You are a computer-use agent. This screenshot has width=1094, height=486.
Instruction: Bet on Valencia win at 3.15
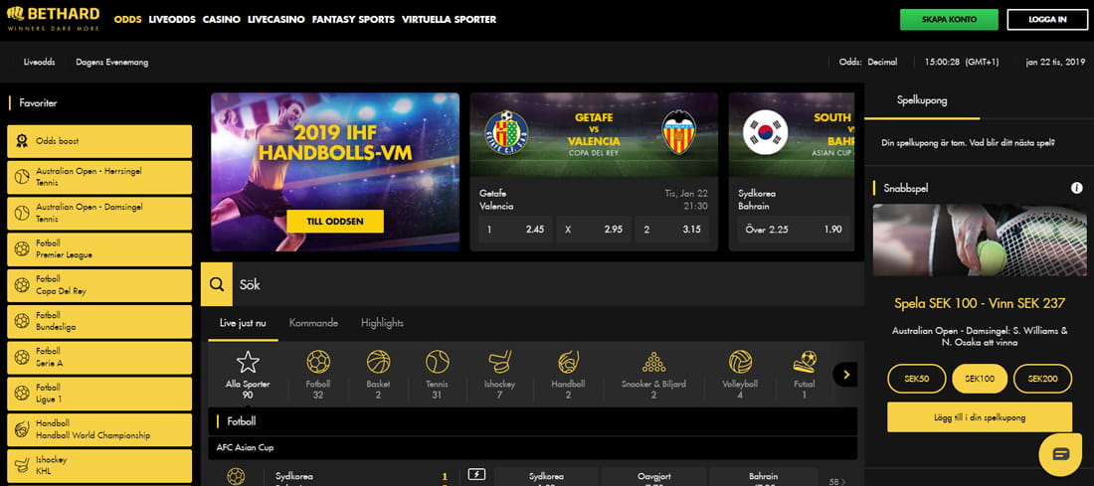(672, 230)
